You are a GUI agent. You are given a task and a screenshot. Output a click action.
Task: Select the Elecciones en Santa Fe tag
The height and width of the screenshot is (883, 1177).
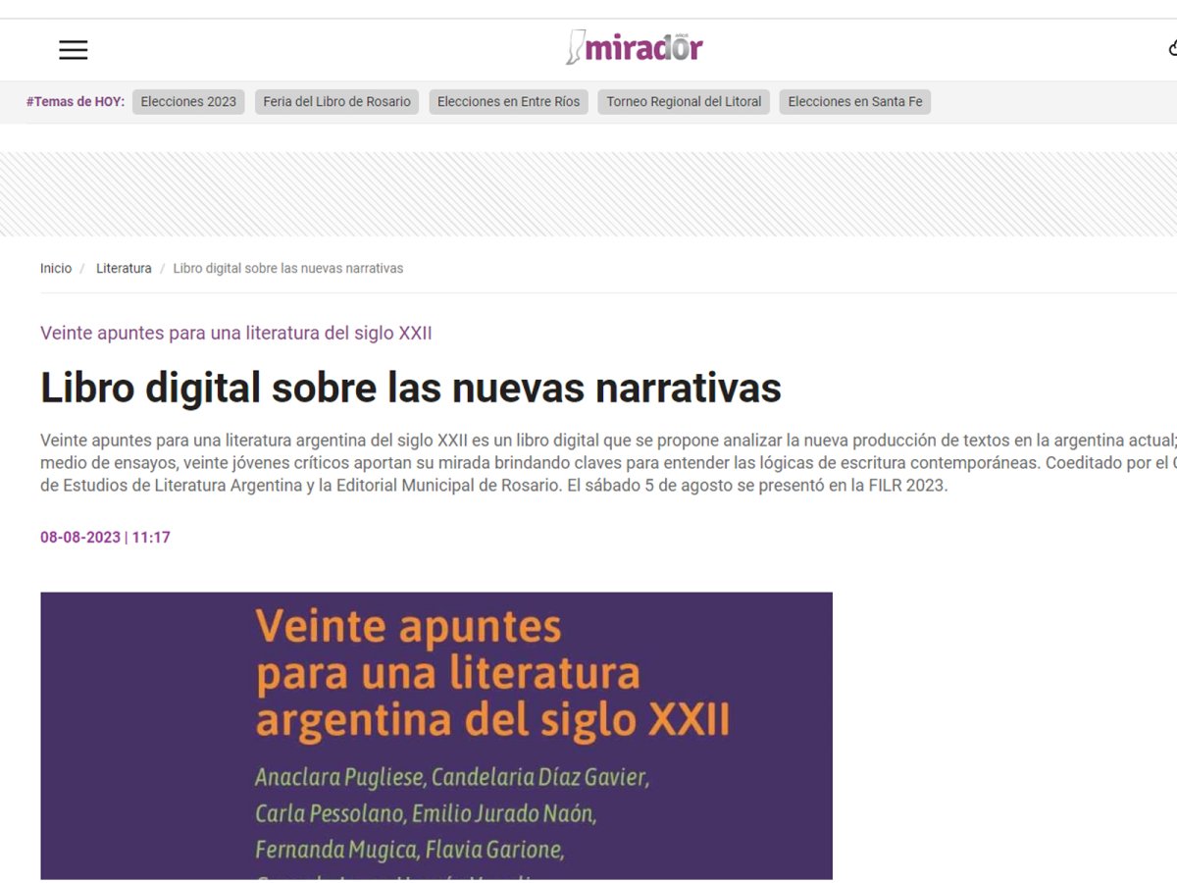click(854, 102)
